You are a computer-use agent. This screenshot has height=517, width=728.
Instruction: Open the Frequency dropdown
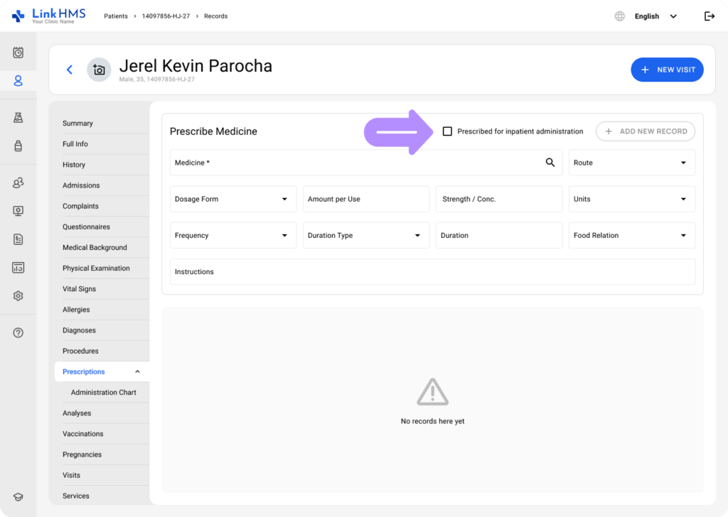pyautogui.click(x=233, y=236)
